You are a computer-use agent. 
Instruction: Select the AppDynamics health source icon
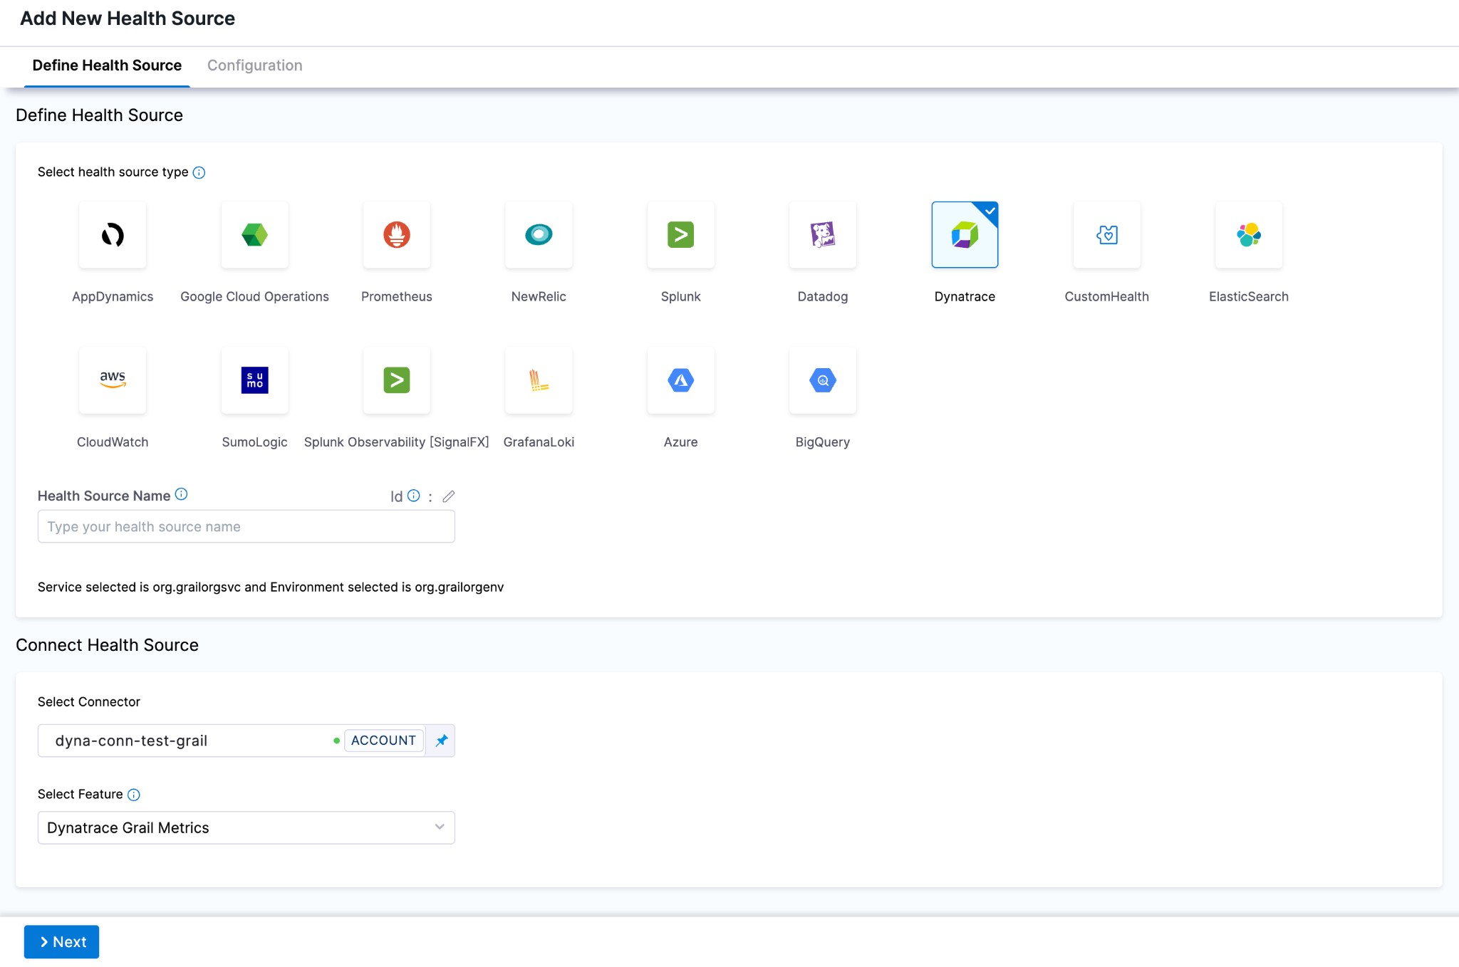tap(112, 235)
